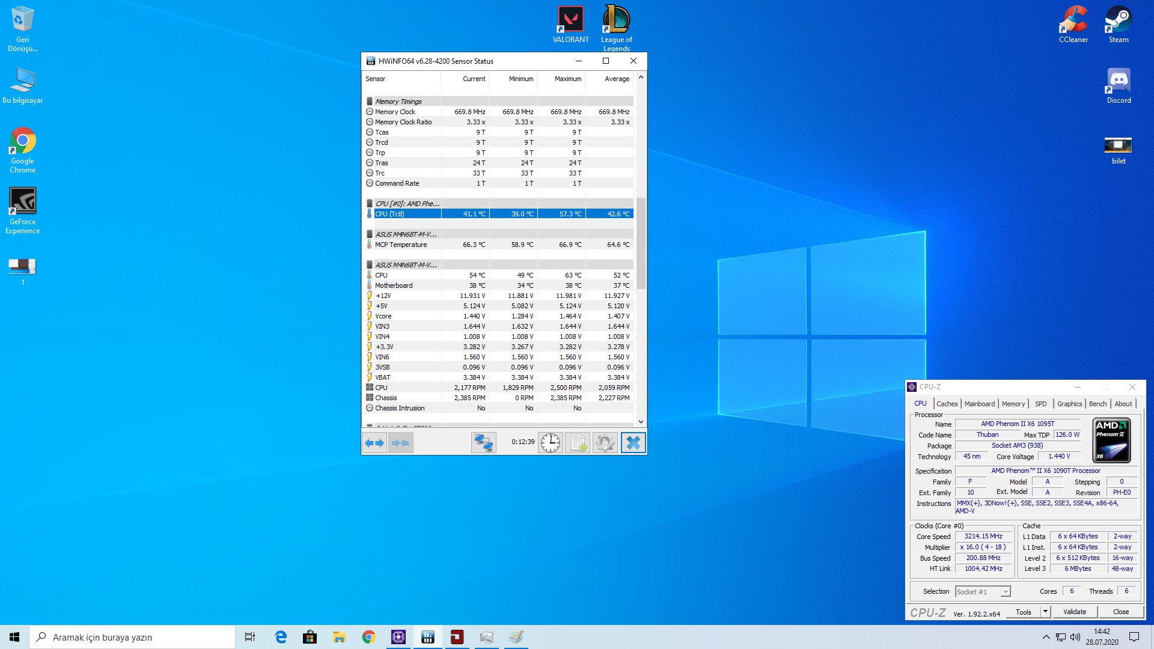Click HWiNFO Maximum column header
Screen dimensions: 1154x649
561,79
